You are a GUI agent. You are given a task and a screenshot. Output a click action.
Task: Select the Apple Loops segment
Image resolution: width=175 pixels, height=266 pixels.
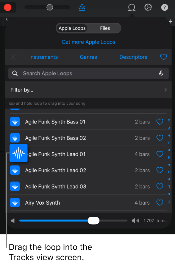pyautogui.click(x=72, y=28)
